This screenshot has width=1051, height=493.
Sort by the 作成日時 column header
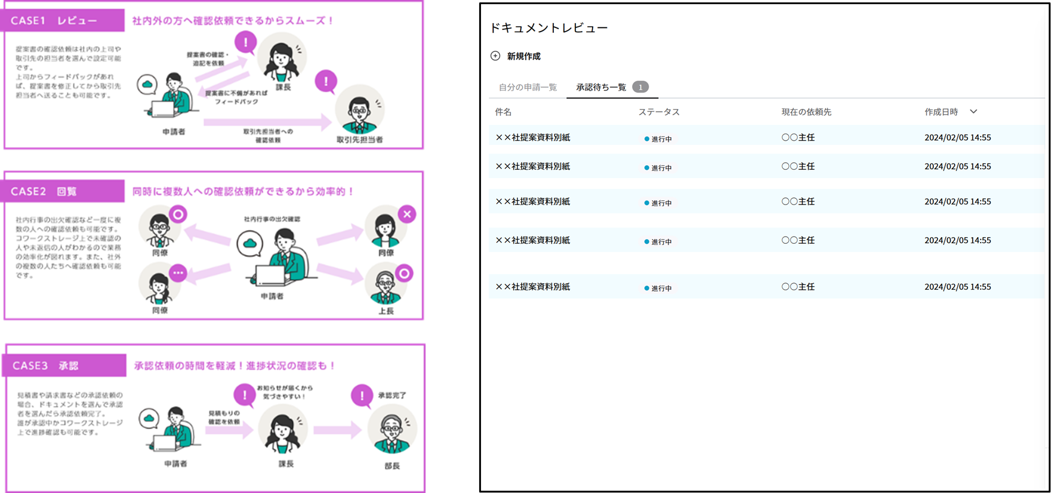point(941,111)
